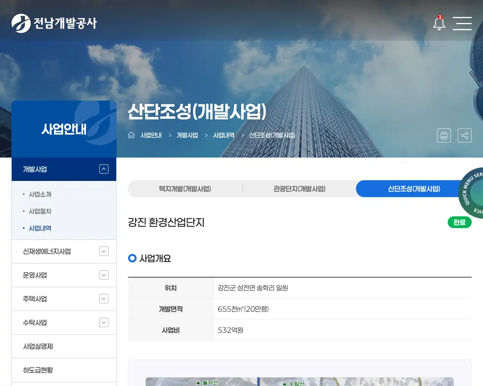Click the 강진 환경산업단지 heading
Viewport: 483px width, 386px height.
pyautogui.click(x=166, y=222)
